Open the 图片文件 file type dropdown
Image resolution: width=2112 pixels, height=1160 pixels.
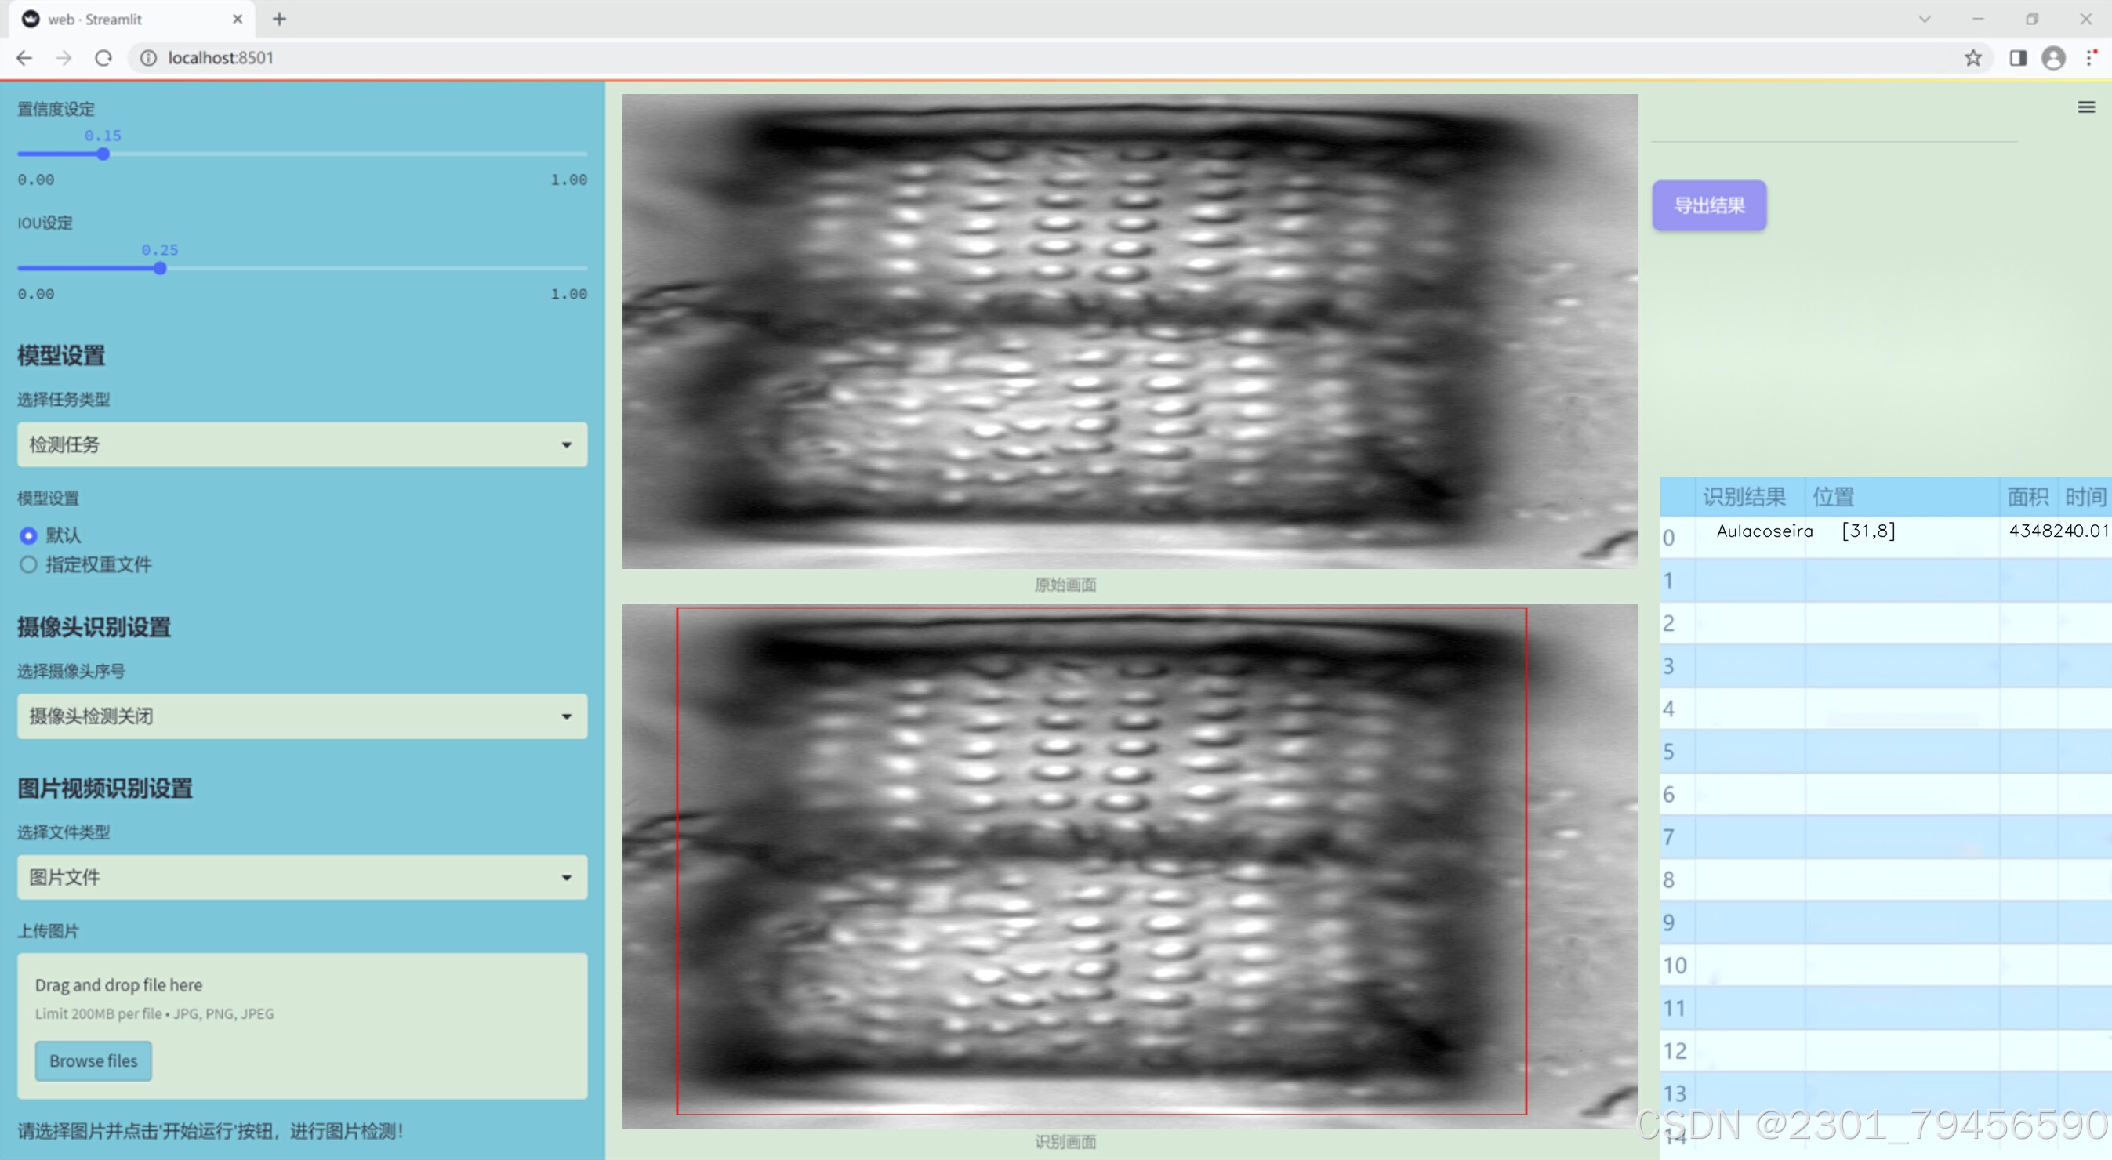click(x=302, y=877)
